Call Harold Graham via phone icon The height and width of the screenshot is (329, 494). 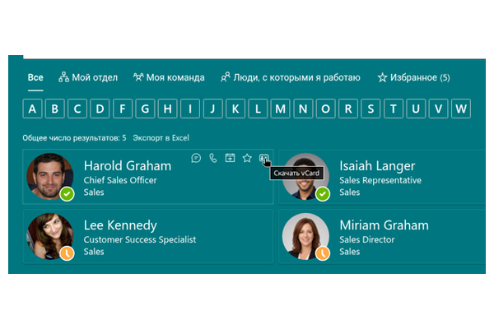[213, 158]
